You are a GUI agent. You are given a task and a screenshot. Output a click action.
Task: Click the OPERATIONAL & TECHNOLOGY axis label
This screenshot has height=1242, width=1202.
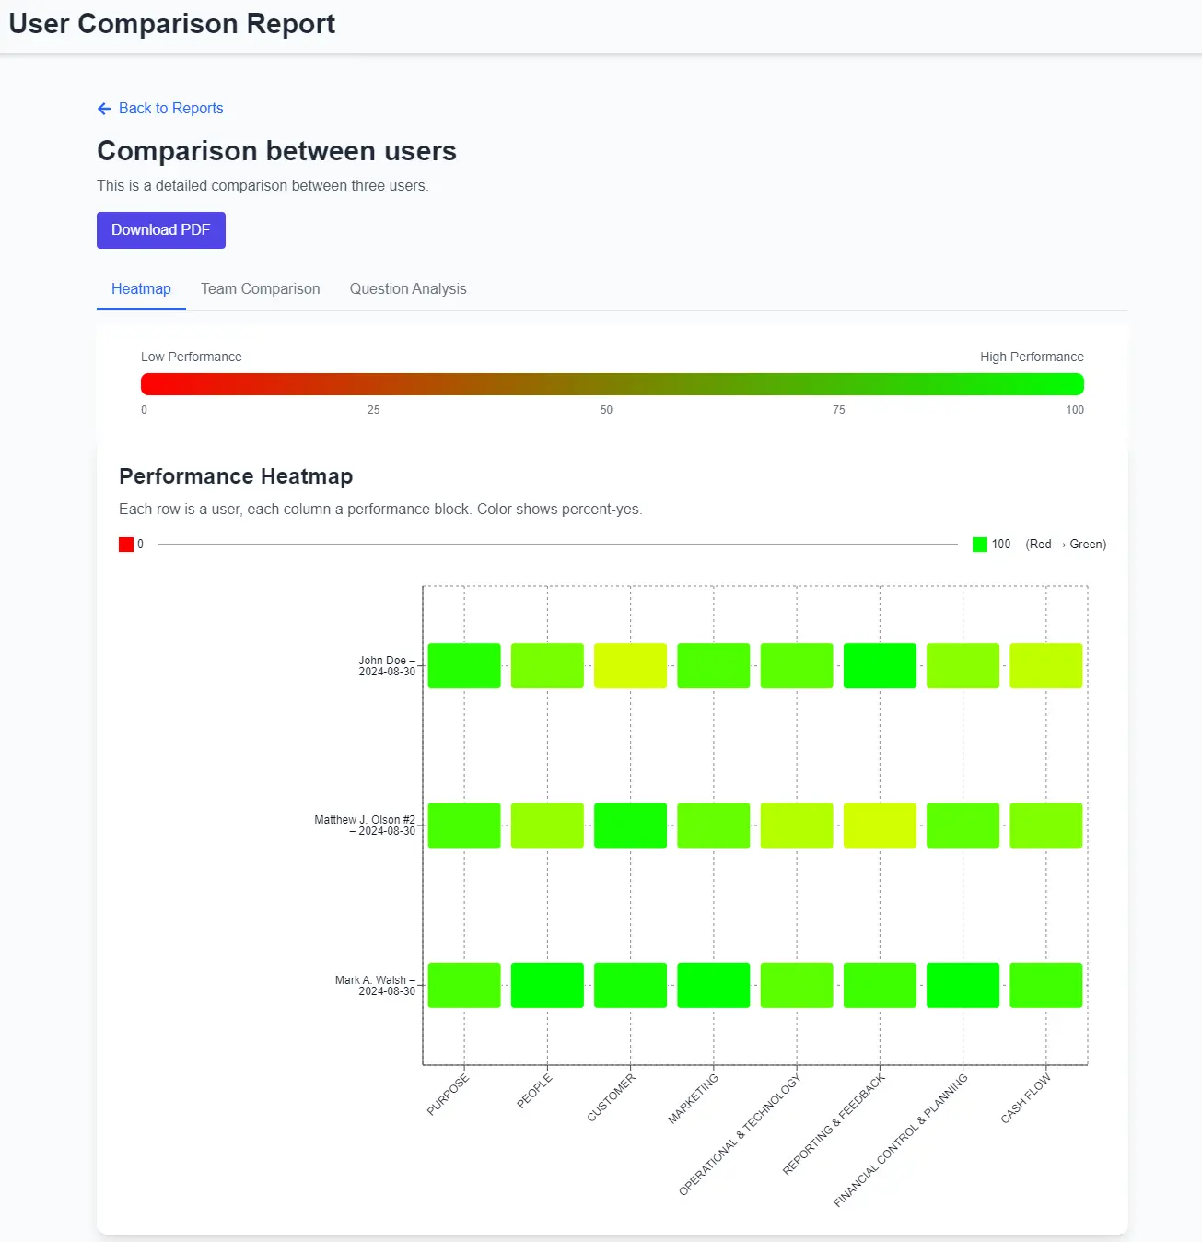(x=740, y=1135)
